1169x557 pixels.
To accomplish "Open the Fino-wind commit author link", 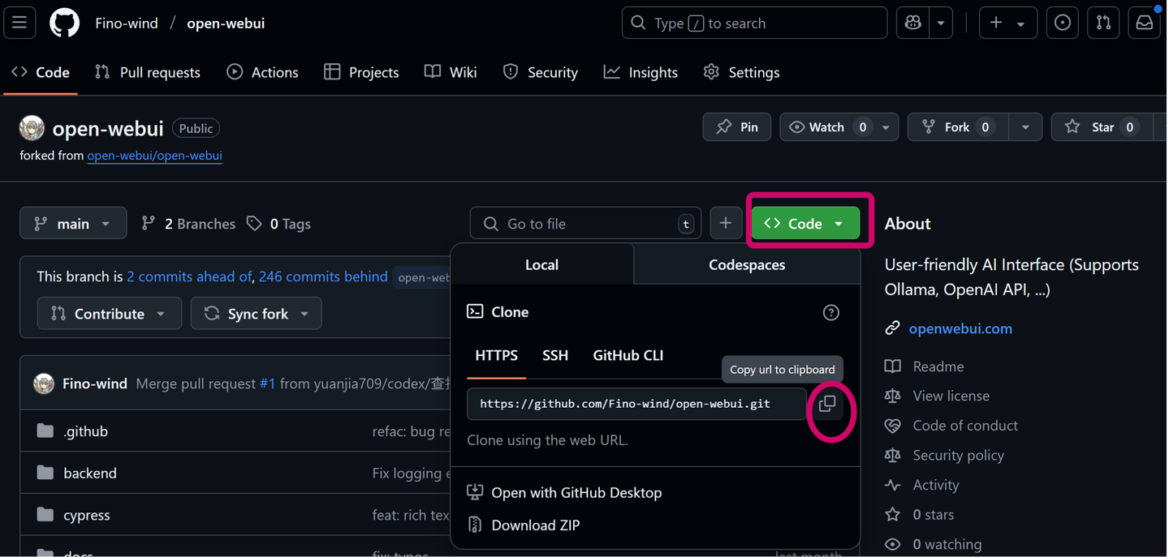I will tap(95, 383).
